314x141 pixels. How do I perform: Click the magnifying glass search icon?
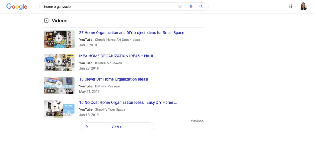click(x=201, y=7)
